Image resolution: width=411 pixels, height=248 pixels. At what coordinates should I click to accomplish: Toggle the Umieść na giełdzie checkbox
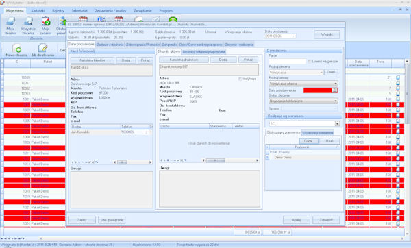pos(310,62)
